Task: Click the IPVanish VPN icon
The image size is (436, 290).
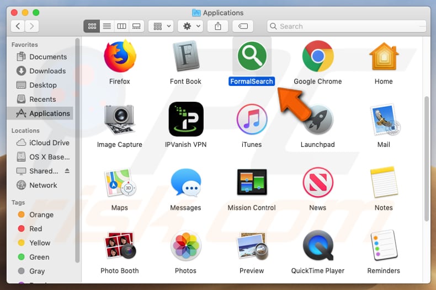Action: click(x=186, y=119)
